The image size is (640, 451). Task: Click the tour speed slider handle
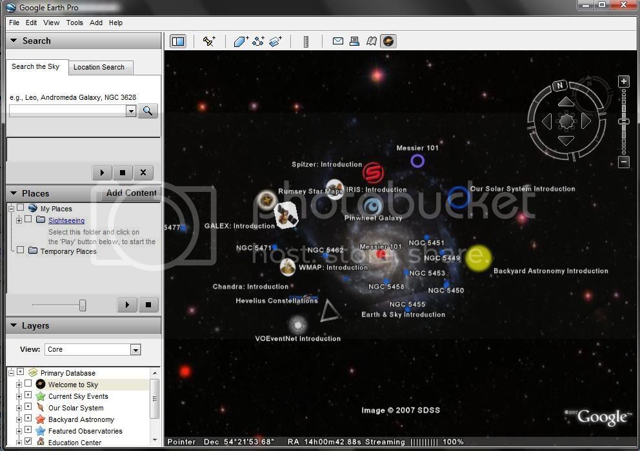(x=83, y=305)
